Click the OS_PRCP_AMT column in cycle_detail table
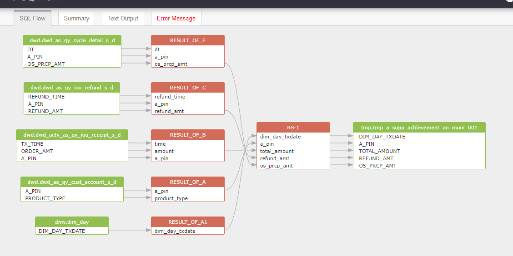513x256 pixels. 72,64
